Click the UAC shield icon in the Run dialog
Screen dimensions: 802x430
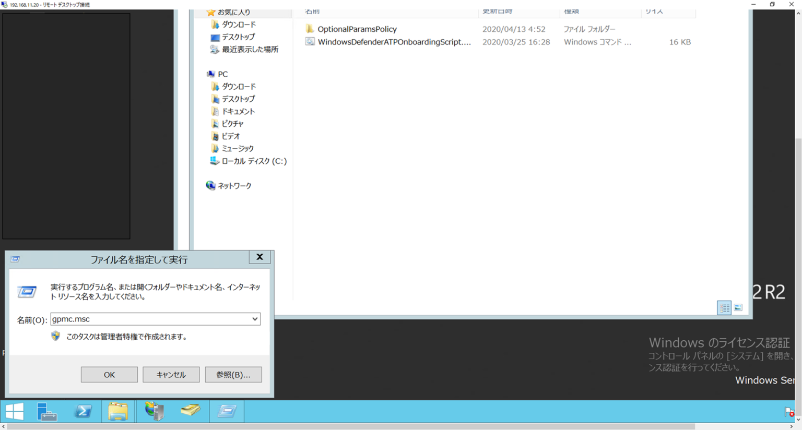click(x=55, y=336)
